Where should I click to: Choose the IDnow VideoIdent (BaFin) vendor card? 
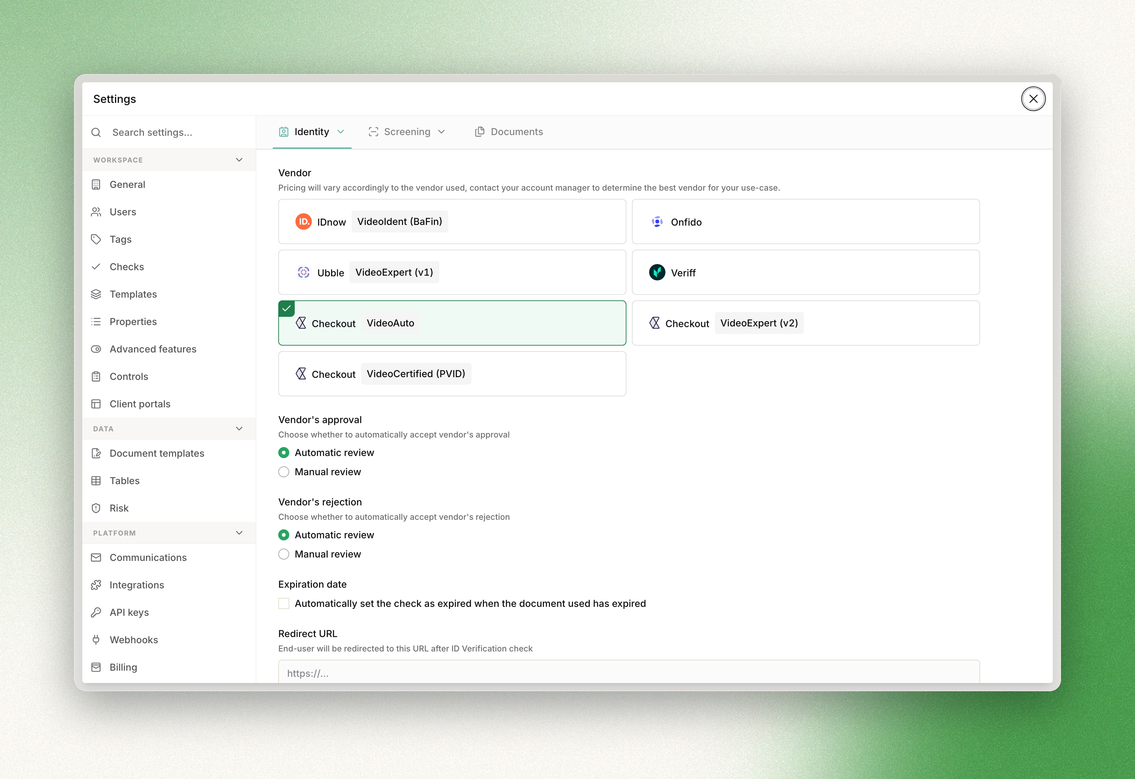pyautogui.click(x=452, y=222)
